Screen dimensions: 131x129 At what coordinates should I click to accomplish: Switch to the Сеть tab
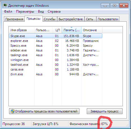point(90,19)
